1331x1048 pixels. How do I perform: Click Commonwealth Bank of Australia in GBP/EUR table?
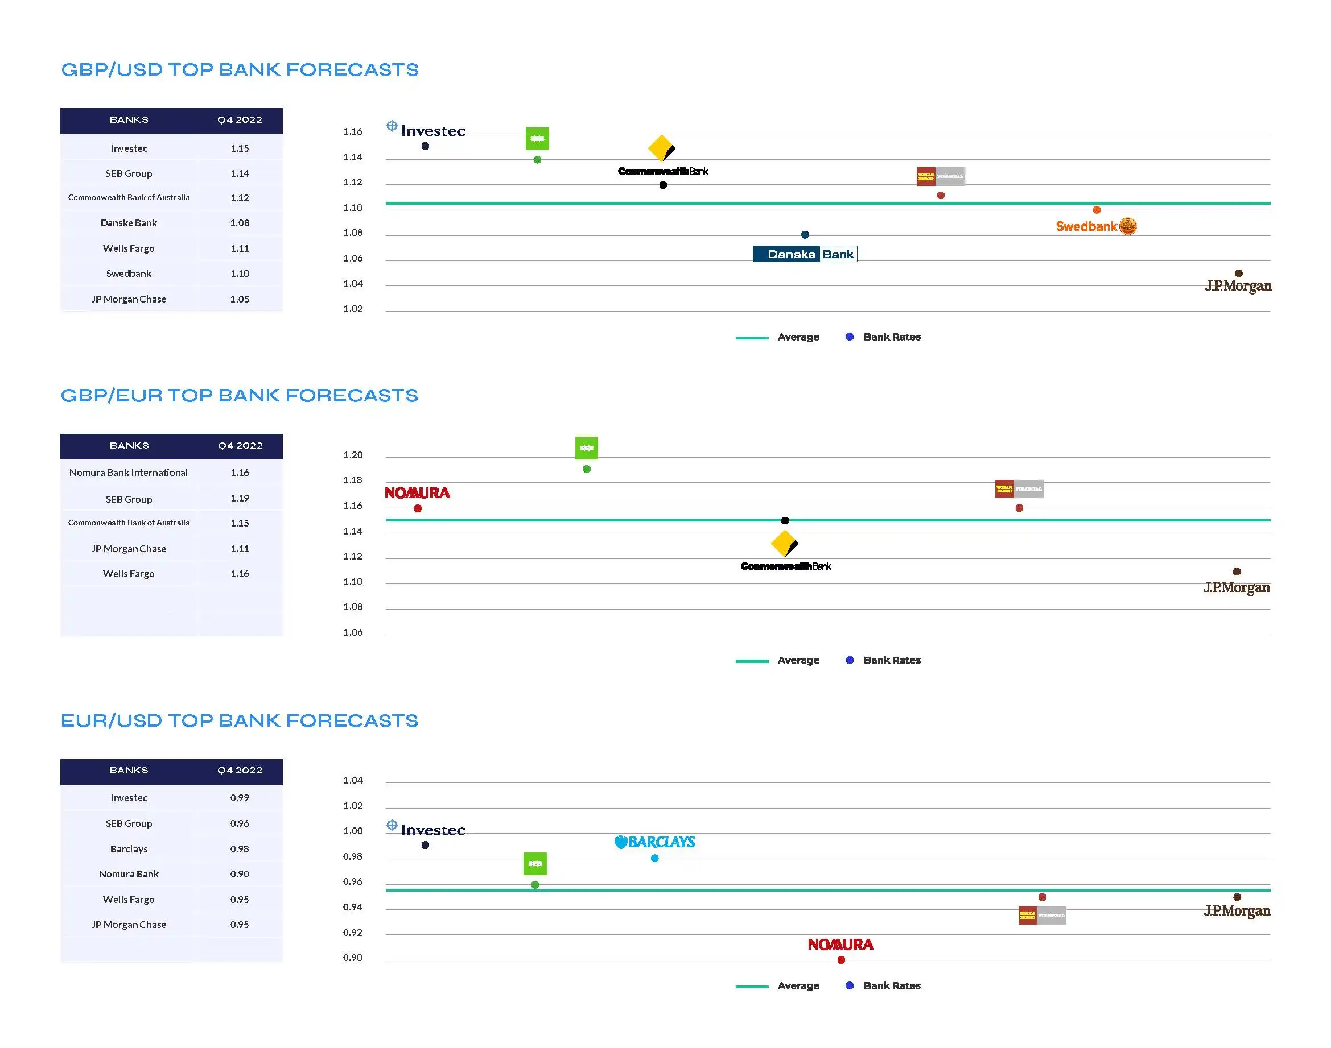click(x=129, y=523)
